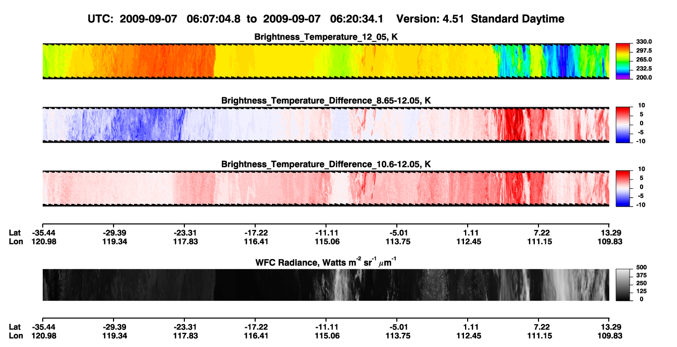Viewport: 677px width, 347px height.
Task: Click longitude 112.45 on the bottom axis
Action: (468, 336)
